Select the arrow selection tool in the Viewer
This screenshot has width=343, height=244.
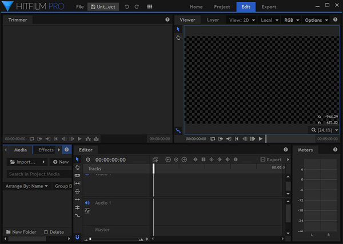[178, 29]
